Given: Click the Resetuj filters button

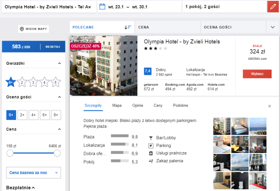Looking at the screenshot, I should tap(52, 47).
